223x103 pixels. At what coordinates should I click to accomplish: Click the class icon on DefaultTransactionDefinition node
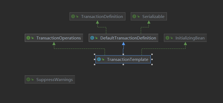pos(92,38)
